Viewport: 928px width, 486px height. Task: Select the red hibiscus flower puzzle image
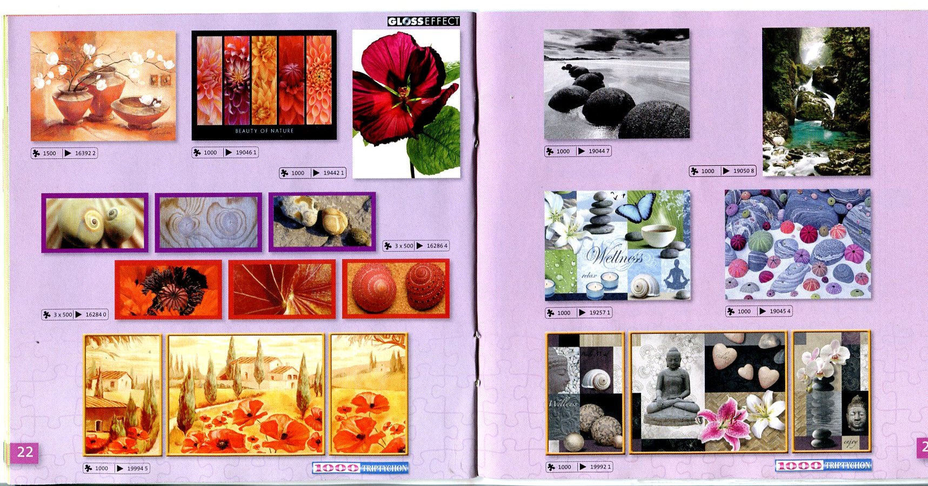point(406,104)
